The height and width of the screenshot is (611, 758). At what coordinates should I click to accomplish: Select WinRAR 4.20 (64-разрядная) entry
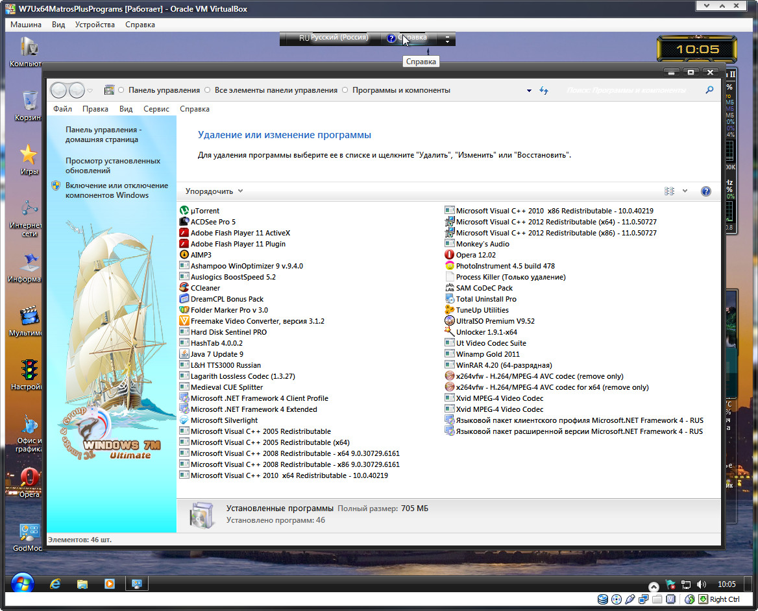[498, 365]
